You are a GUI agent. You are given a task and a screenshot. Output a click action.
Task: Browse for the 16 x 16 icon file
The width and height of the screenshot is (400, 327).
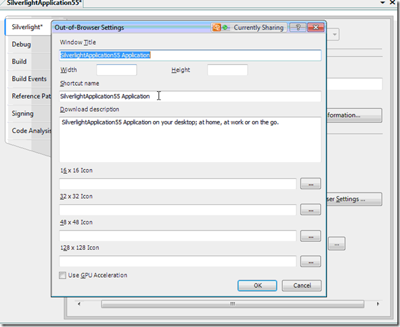coord(311,184)
